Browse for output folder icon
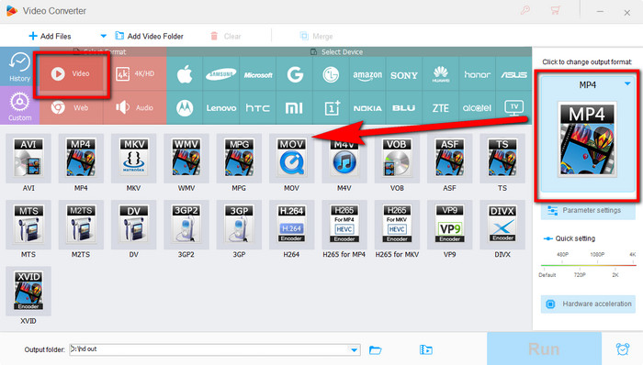643x365 pixels. click(375, 349)
